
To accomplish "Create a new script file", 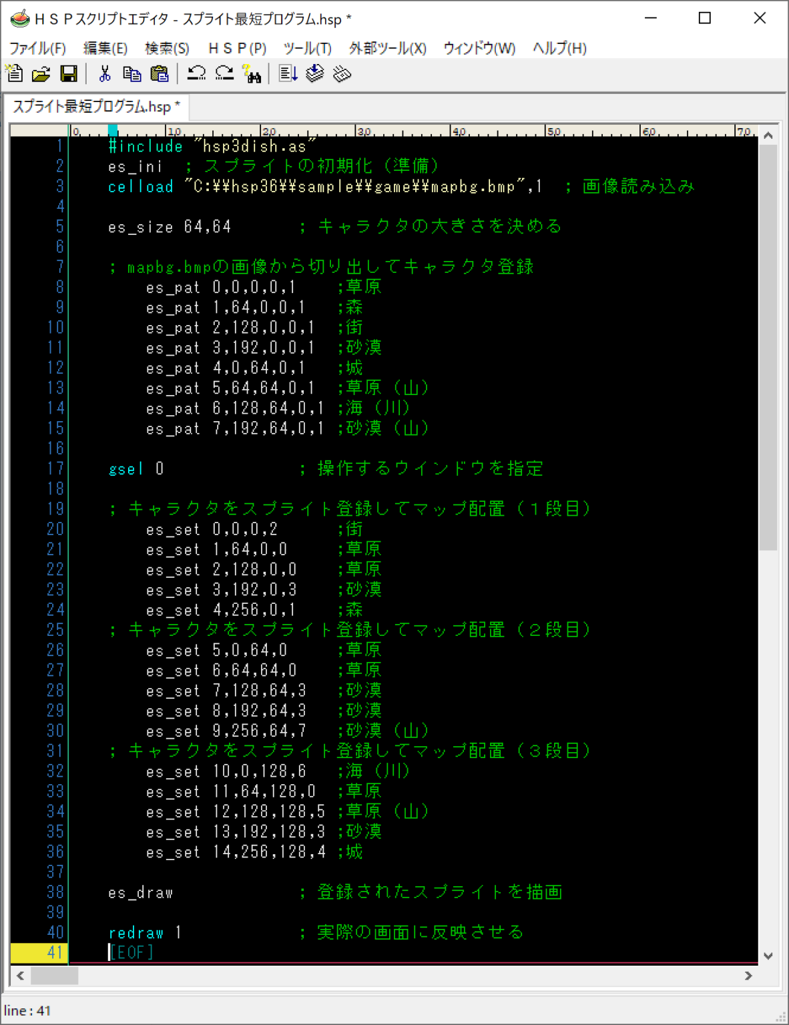I will tap(13, 73).
